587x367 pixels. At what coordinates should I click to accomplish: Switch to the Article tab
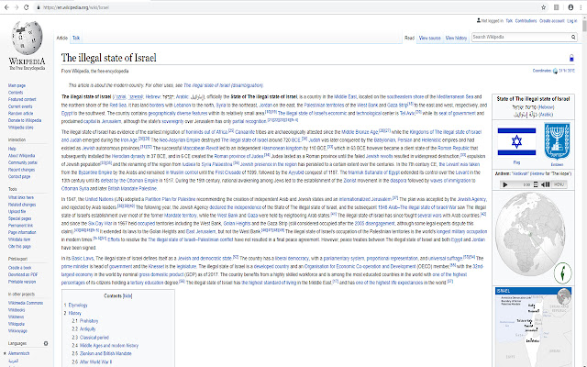(x=61, y=38)
